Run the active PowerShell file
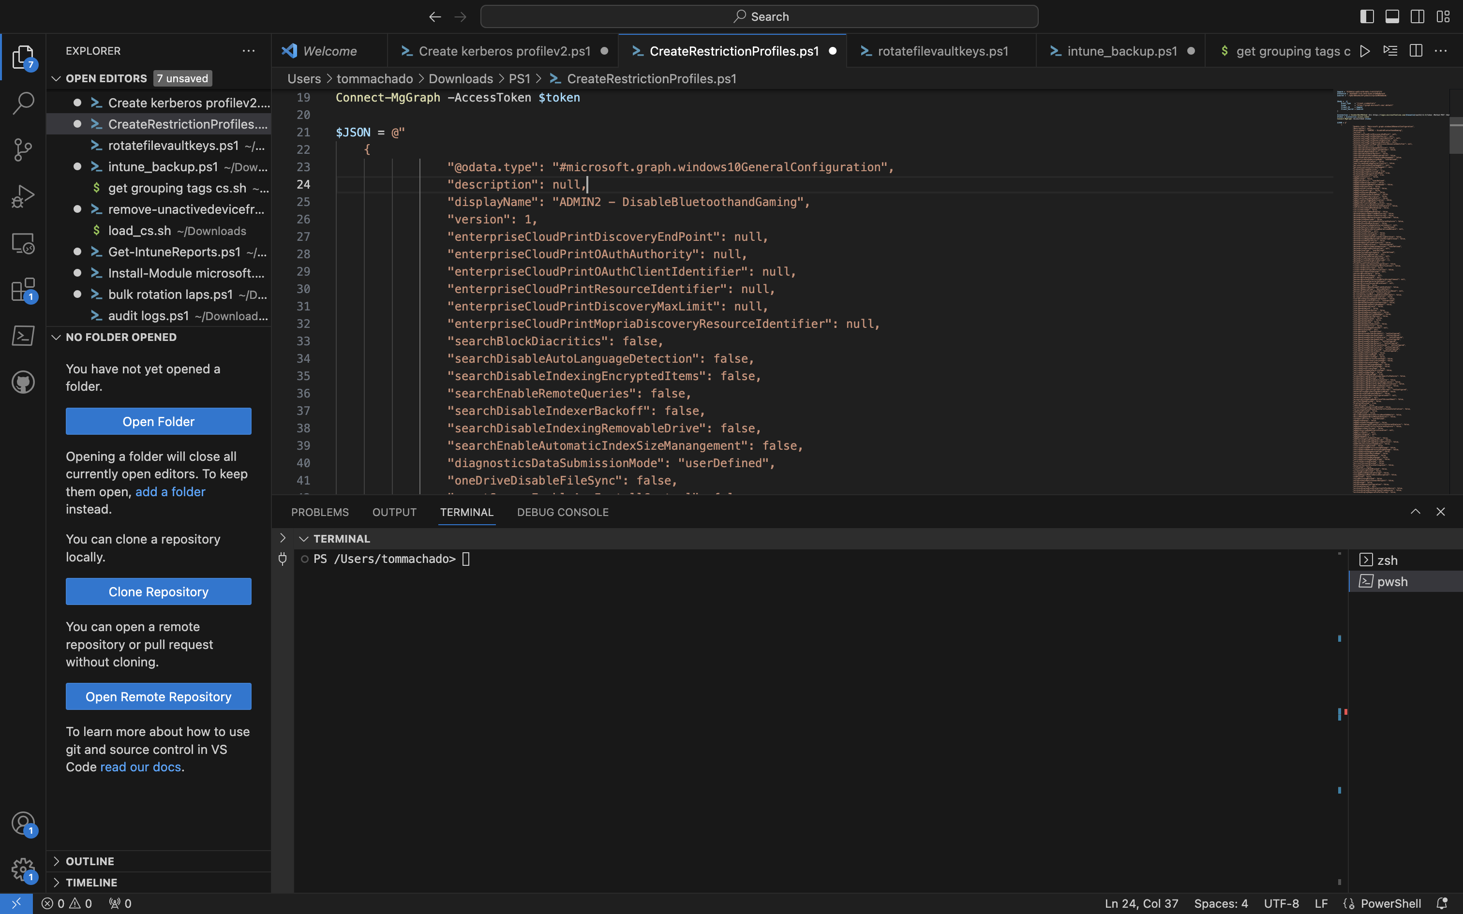This screenshot has width=1463, height=914. click(x=1364, y=51)
